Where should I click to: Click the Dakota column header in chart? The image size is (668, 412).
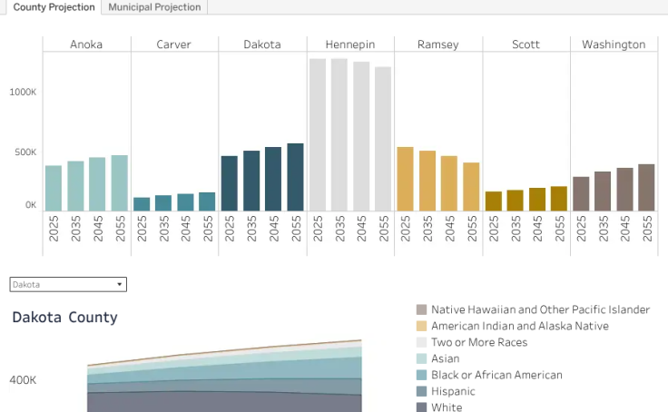[x=262, y=44]
